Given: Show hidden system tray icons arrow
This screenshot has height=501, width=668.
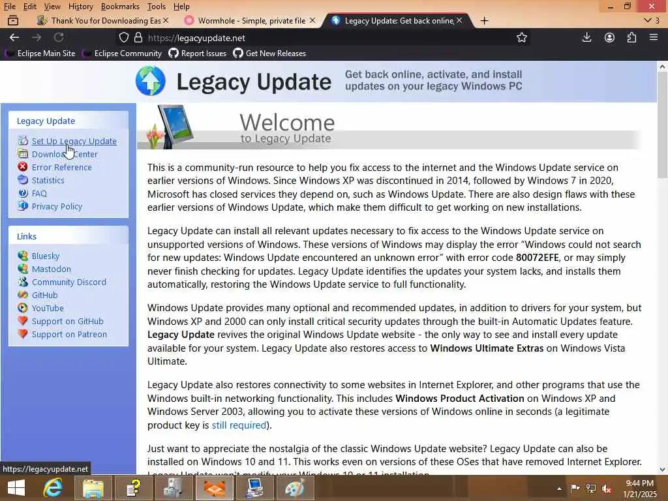Looking at the screenshot, I should point(559,489).
